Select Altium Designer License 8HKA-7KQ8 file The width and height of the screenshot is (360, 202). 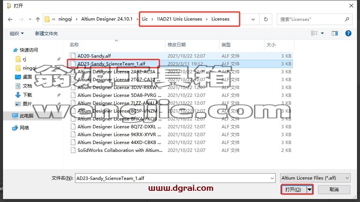pyautogui.click(x=180, y=119)
